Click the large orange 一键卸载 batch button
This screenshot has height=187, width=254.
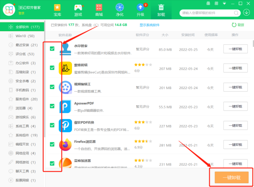[232, 177]
